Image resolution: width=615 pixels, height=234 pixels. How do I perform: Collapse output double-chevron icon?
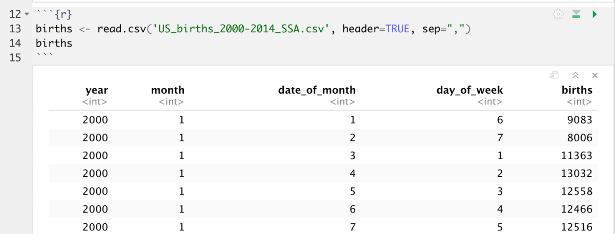tap(575, 75)
